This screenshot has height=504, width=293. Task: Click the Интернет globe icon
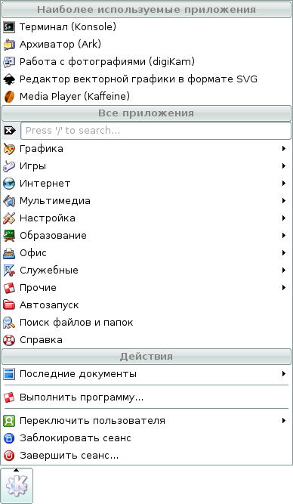(9, 184)
